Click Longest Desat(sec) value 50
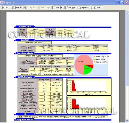This screenshot has width=129, height=123. click(44, 106)
